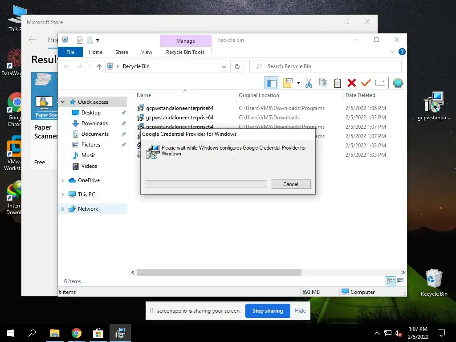
Task: Click the shell globe toolbar icon
Action: click(398, 83)
